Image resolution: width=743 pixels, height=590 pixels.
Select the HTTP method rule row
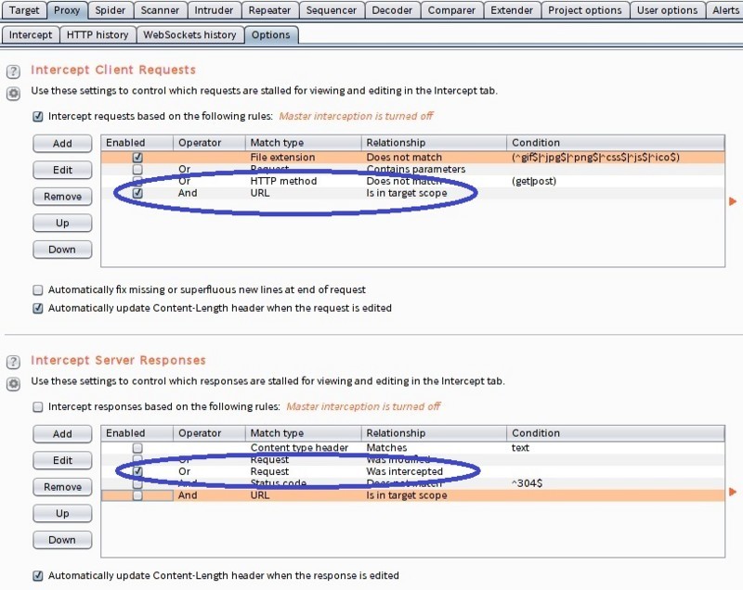click(412, 181)
